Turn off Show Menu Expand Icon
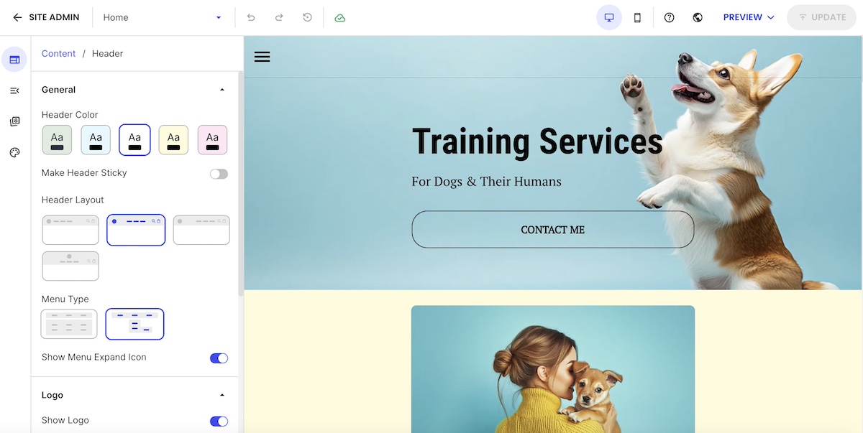 coord(219,358)
